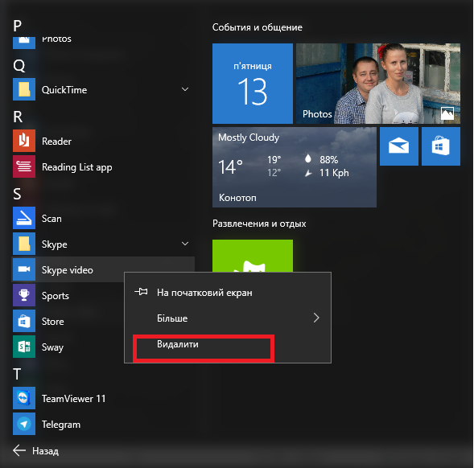Open the Sway app icon
The image size is (474, 468).
(x=24, y=347)
